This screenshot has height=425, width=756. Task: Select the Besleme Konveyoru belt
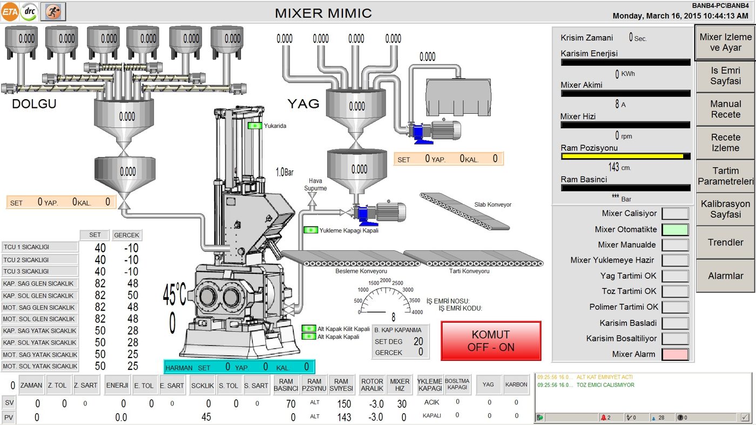[x=350, y=258]
